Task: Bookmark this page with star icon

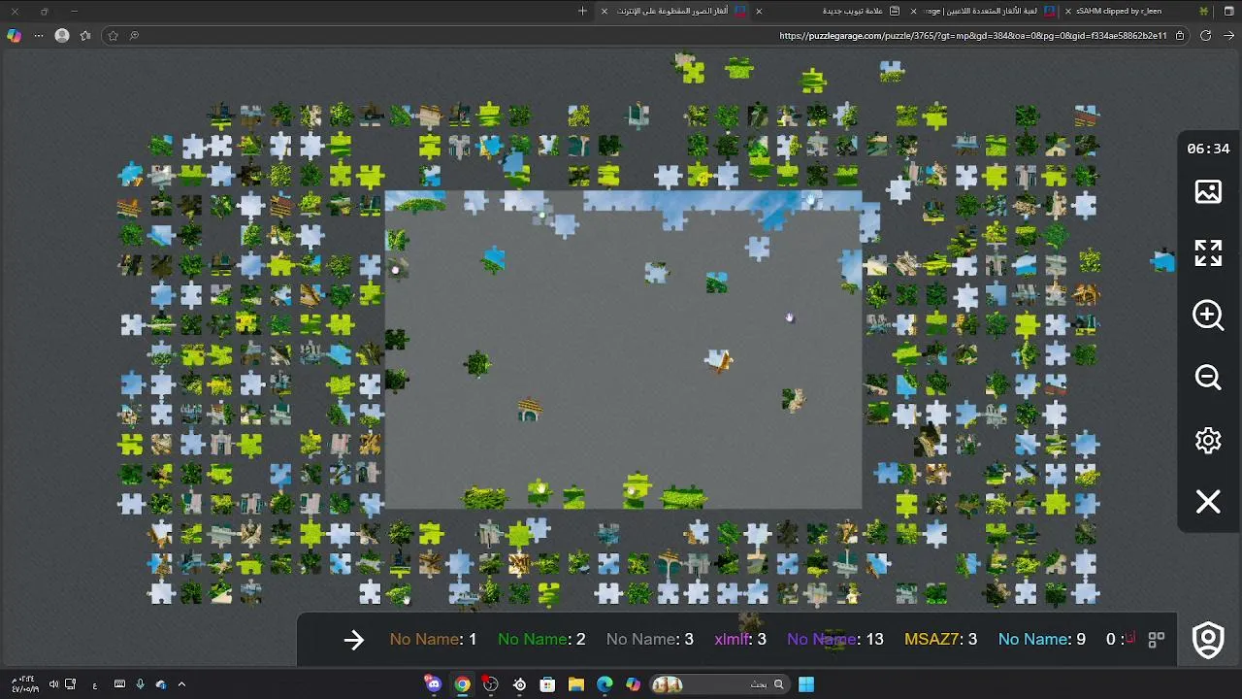Action: click(x=113, y=36)
